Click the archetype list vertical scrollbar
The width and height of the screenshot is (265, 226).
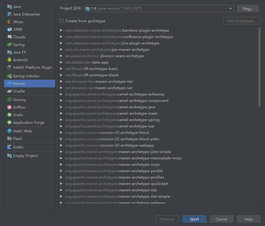click(260, 67)
